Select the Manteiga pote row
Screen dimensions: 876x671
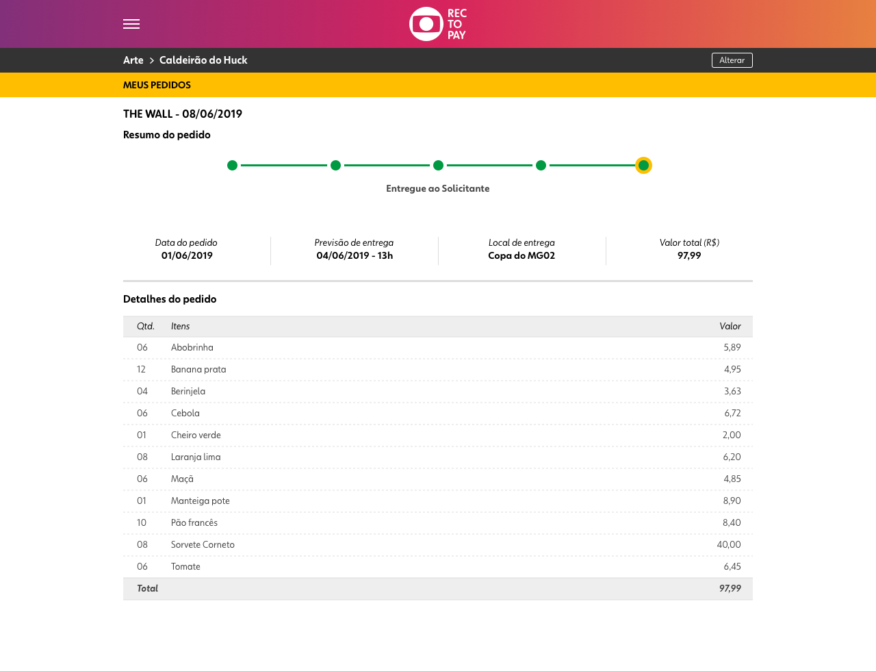[x=438, y=501]
